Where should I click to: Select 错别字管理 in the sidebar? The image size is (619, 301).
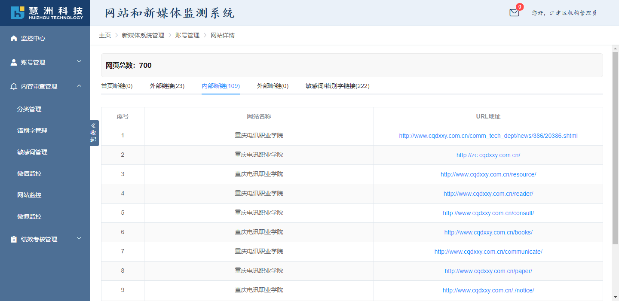click(x=32, y=131)
